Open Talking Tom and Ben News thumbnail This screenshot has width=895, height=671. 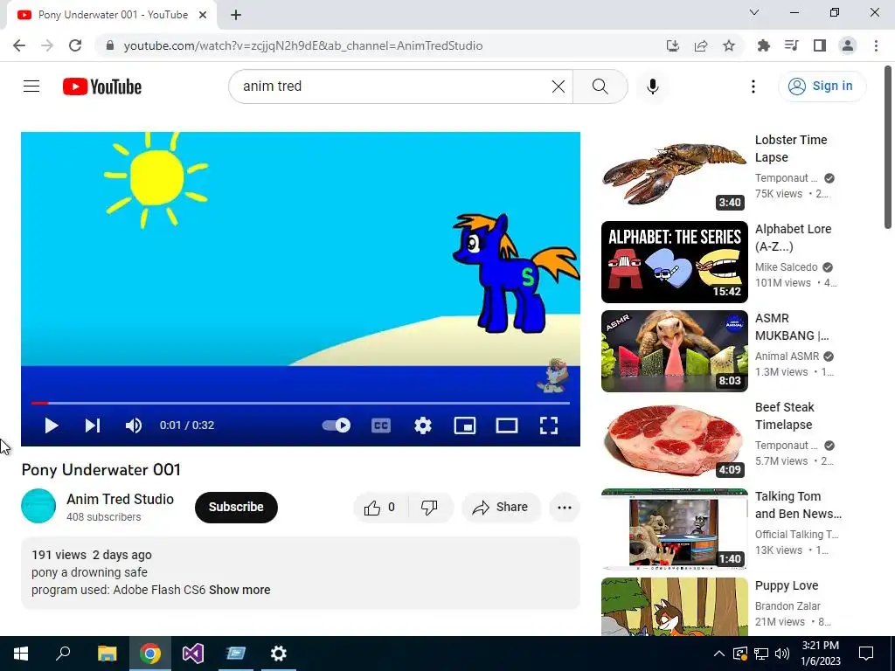674,529
